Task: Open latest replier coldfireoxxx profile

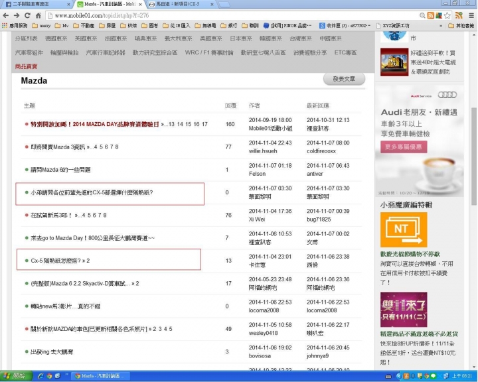Action: (321, 151)
